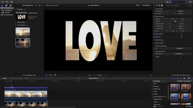The image size is (193, 108).
Task: Toggle the timeline panel layout button
Action: pyautogui.click(x=179, y=2)
